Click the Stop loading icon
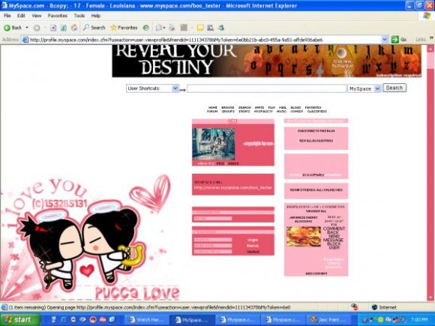The image size is (435, 326). point(53,28)
